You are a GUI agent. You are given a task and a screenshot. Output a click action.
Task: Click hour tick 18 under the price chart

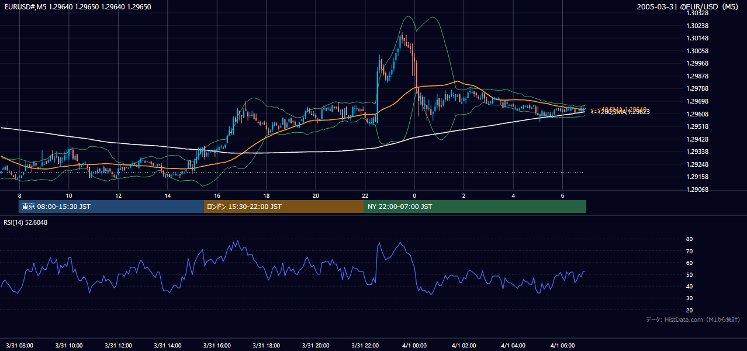[266, 195]
